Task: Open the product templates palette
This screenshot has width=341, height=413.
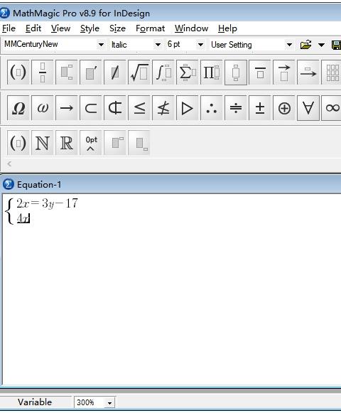Action: (x=212, y=73)
